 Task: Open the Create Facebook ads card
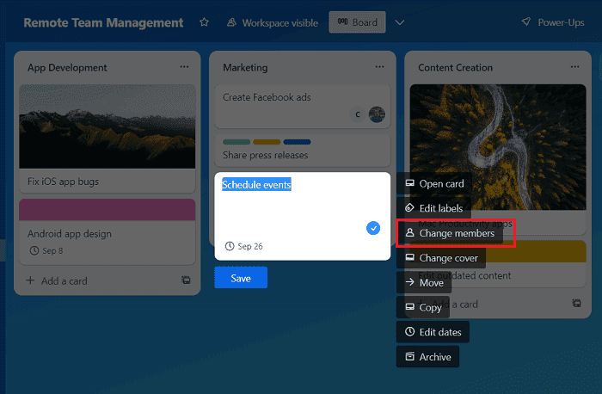pyautogui.click(x=303, y=107)
